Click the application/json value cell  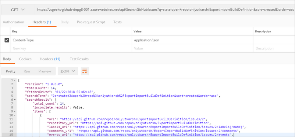pos(193,40)
